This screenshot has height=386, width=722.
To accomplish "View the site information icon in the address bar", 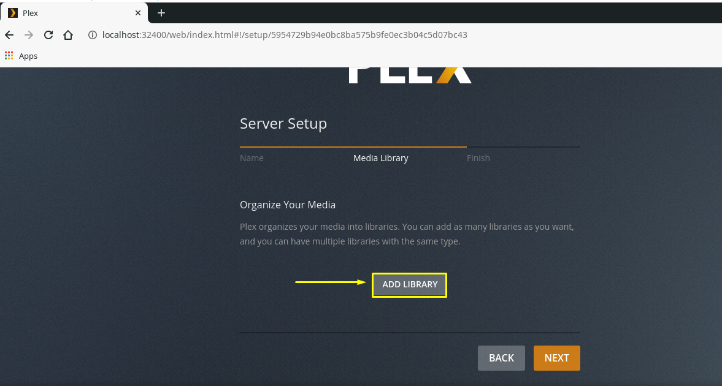I will pos(93,35).
